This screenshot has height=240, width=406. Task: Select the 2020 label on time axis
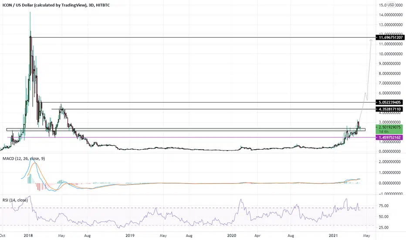(x=231, y=236)
